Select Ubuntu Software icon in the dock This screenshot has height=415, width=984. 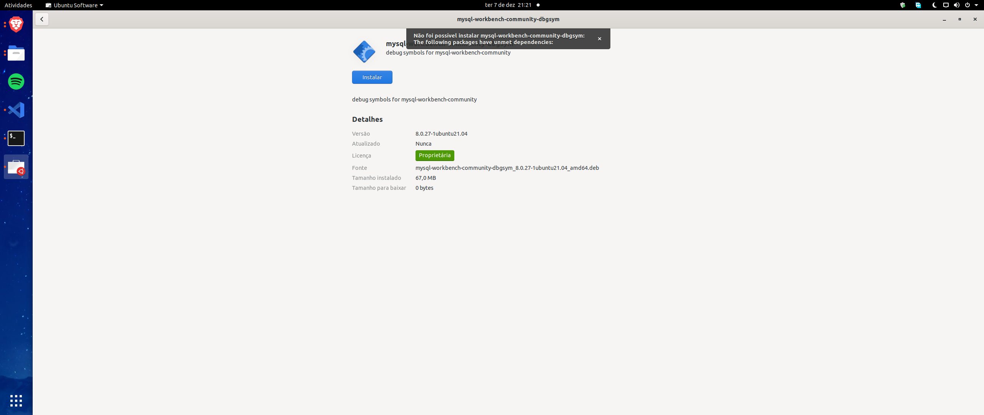pyautogui.click(x=16, y=167)
